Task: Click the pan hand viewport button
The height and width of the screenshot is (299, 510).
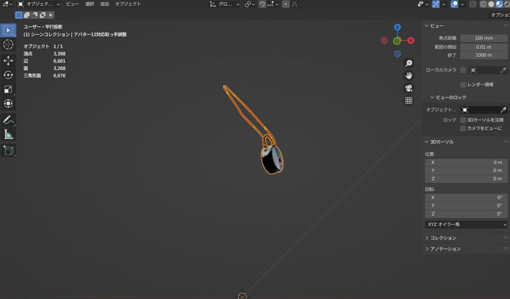Action: (x=408, y=76)
